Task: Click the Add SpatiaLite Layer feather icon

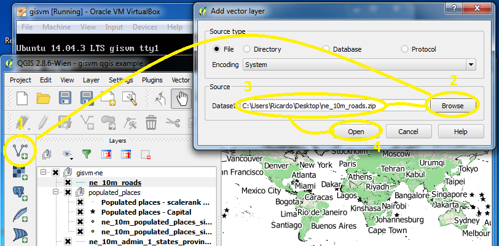Action: coord(20,215)
